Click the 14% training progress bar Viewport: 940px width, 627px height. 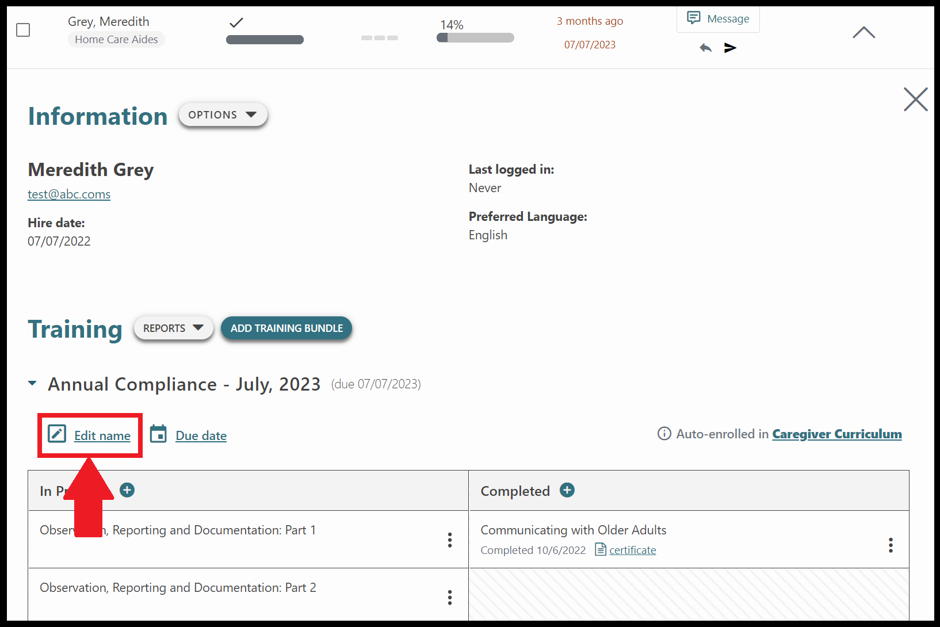click(475, 38)
